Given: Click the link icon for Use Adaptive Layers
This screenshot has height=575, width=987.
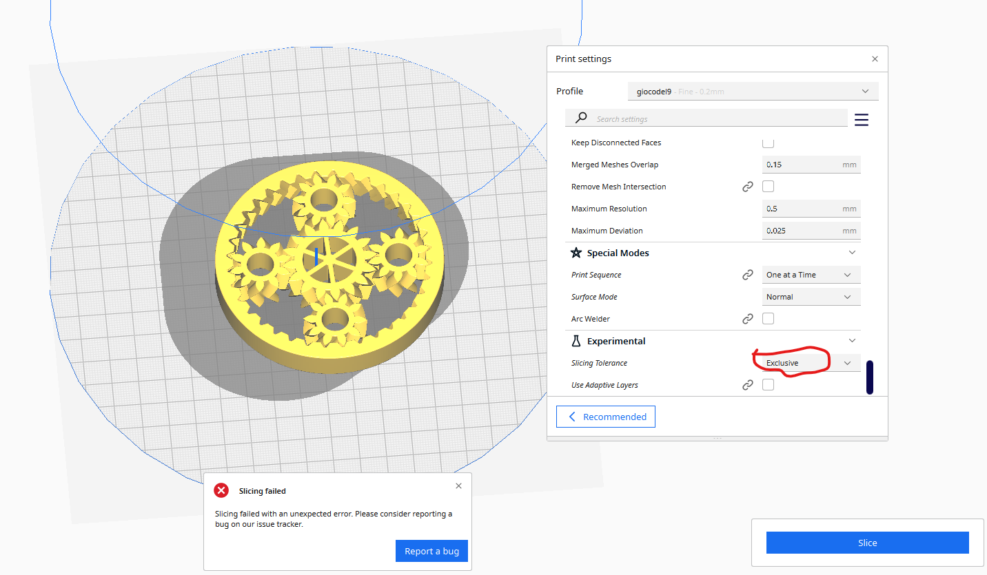Looking at the screenshot, I should point(748,385).
